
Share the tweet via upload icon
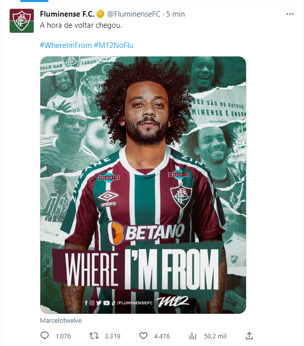(249, 335)
